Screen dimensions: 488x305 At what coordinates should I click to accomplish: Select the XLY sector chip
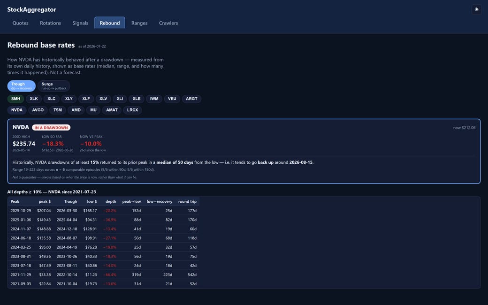coord(69,99)
